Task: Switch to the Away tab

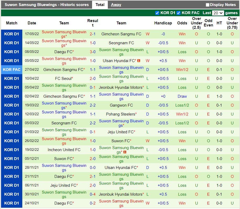Action: click(116, 4)
